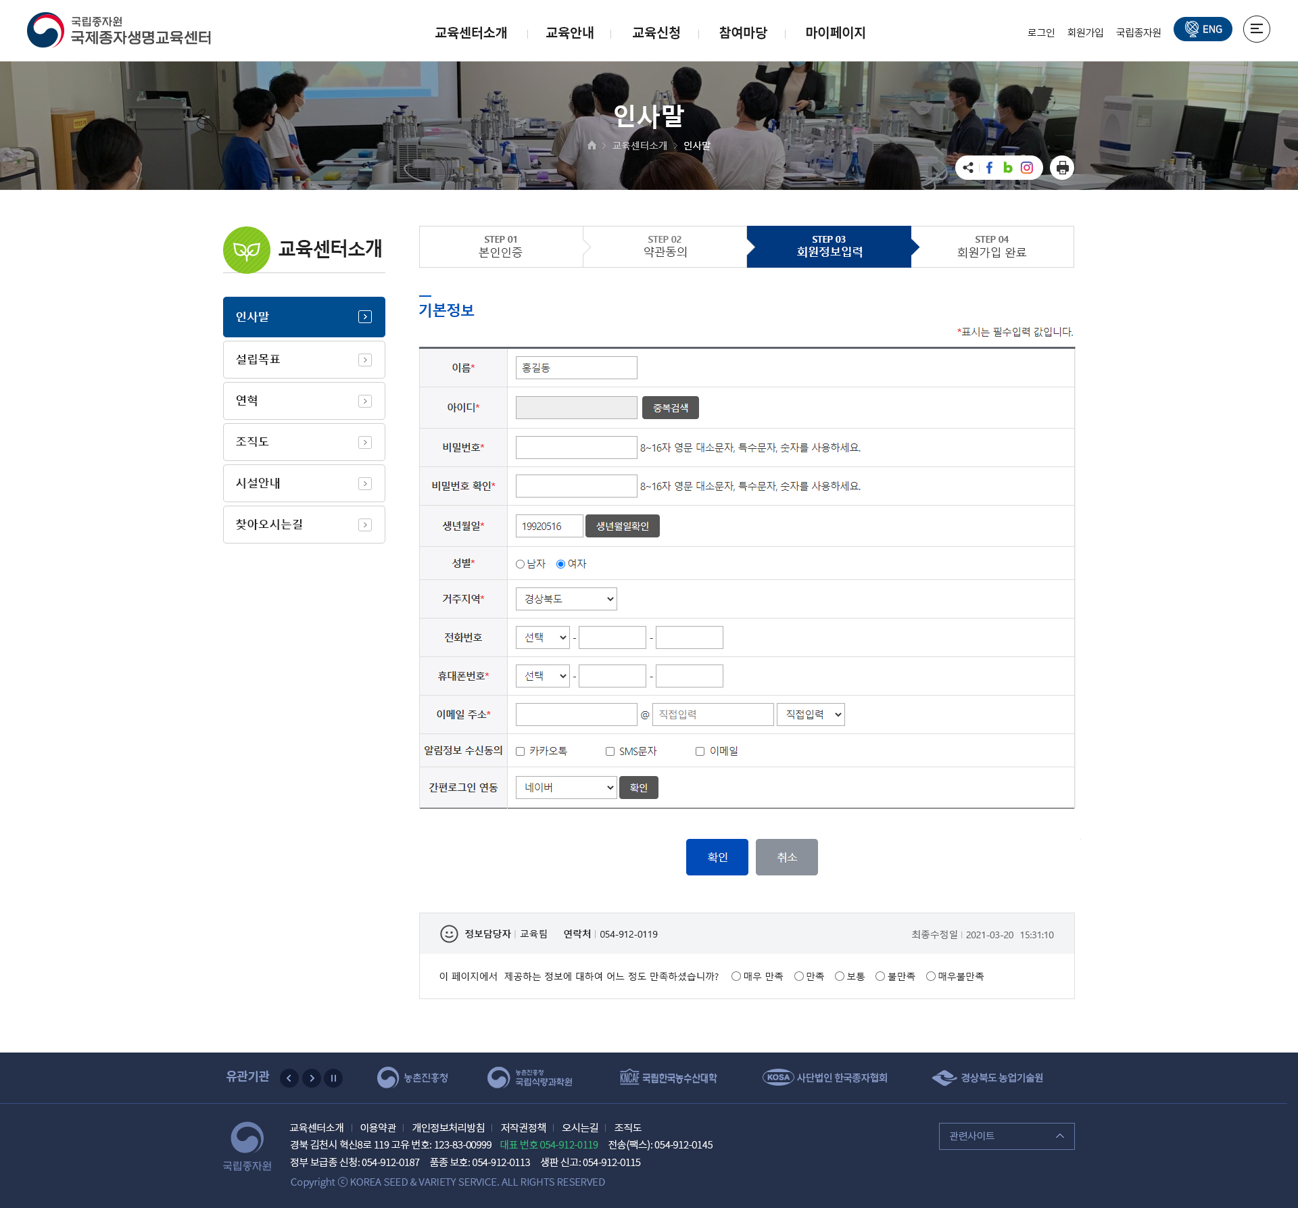The image size is (1298, 1208).
Task: Check the 카카오톡 notification checkbox
Action: coord(520,751)
